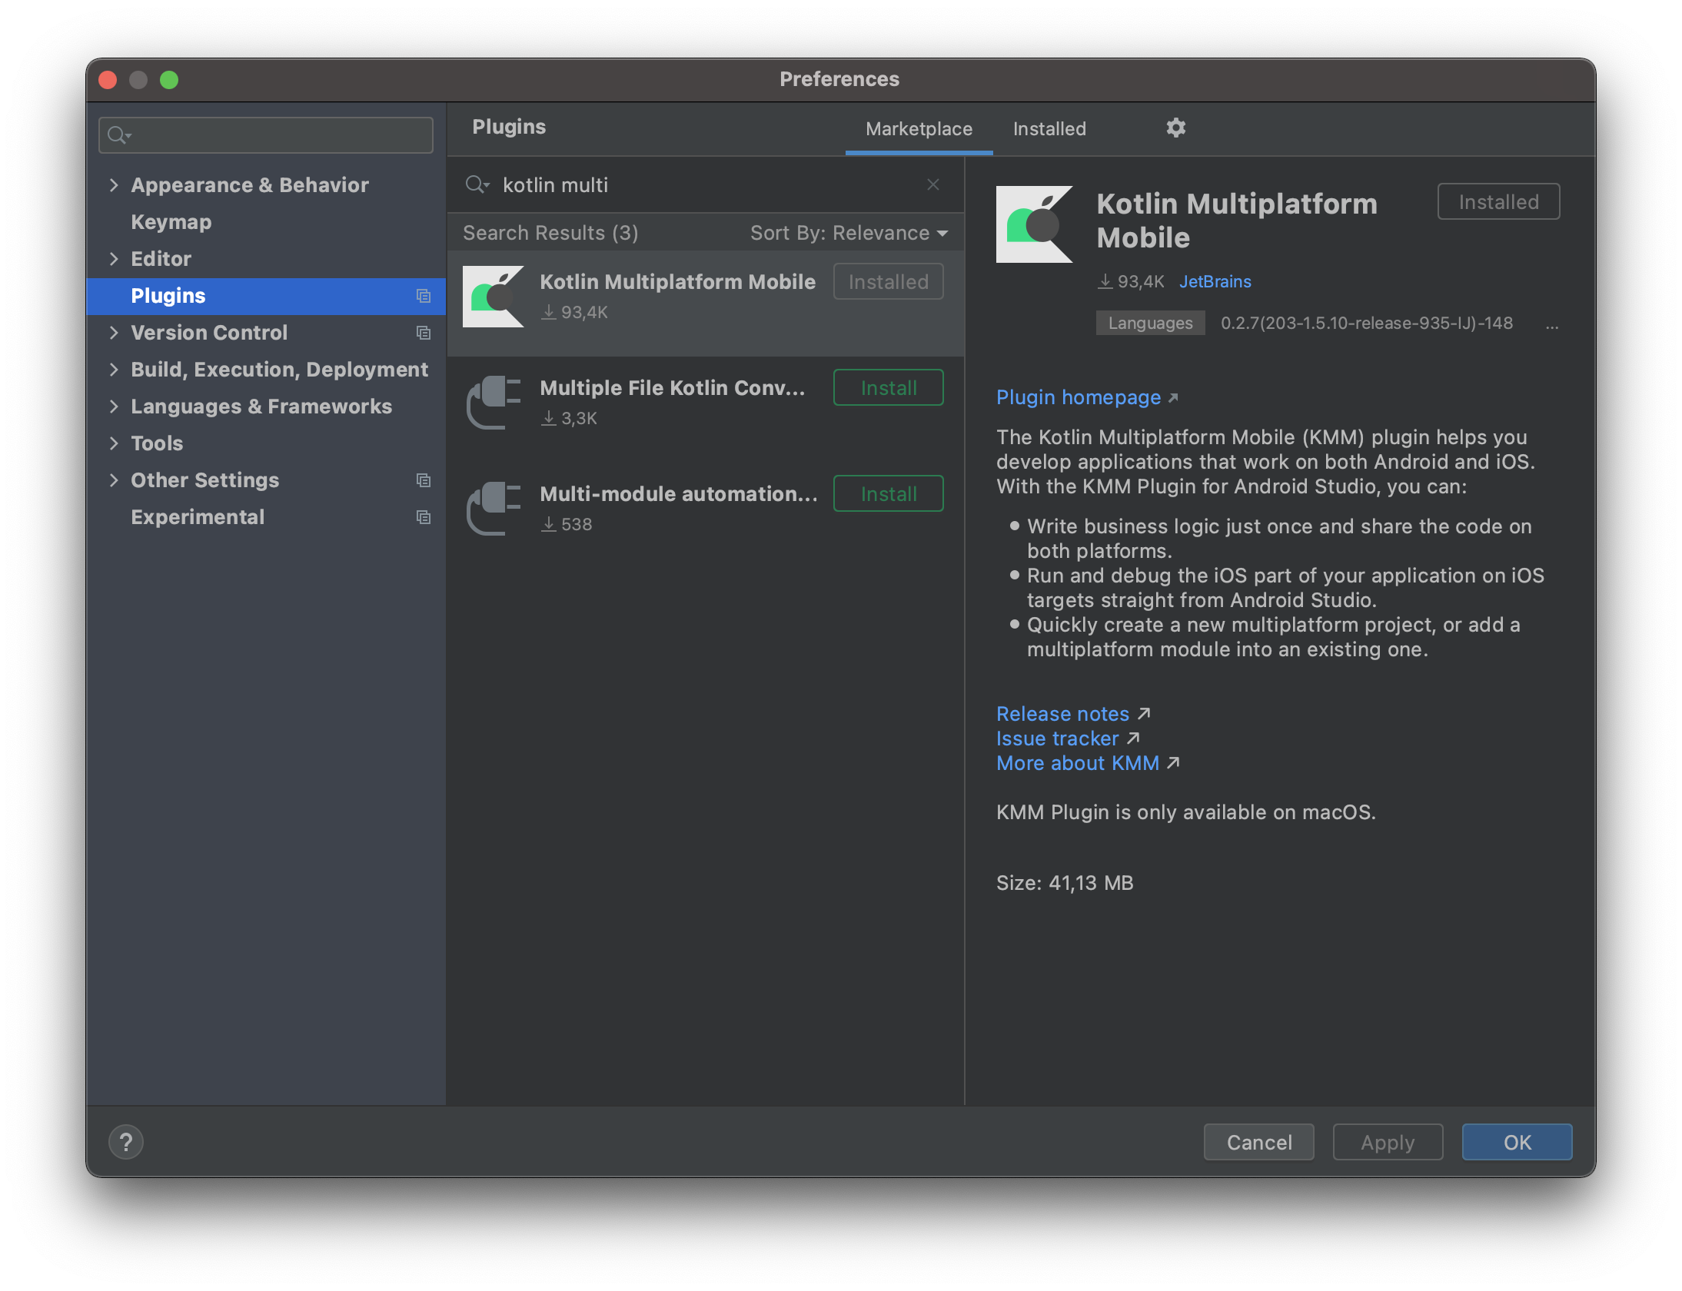1682x1291 pixels.
Task: Open the Issue tracker link
Action: tap(1057, 738)
